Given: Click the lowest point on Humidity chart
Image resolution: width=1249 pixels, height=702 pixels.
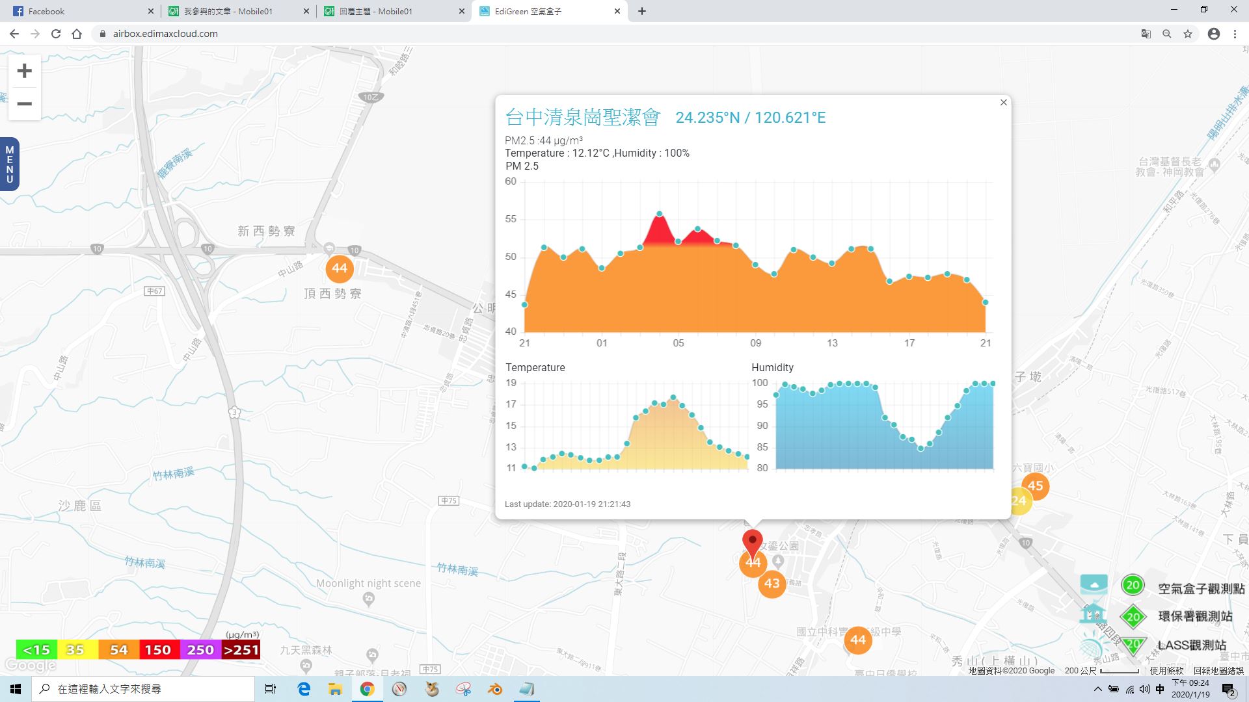Looking at the screenshot, I should pos(921,448).
